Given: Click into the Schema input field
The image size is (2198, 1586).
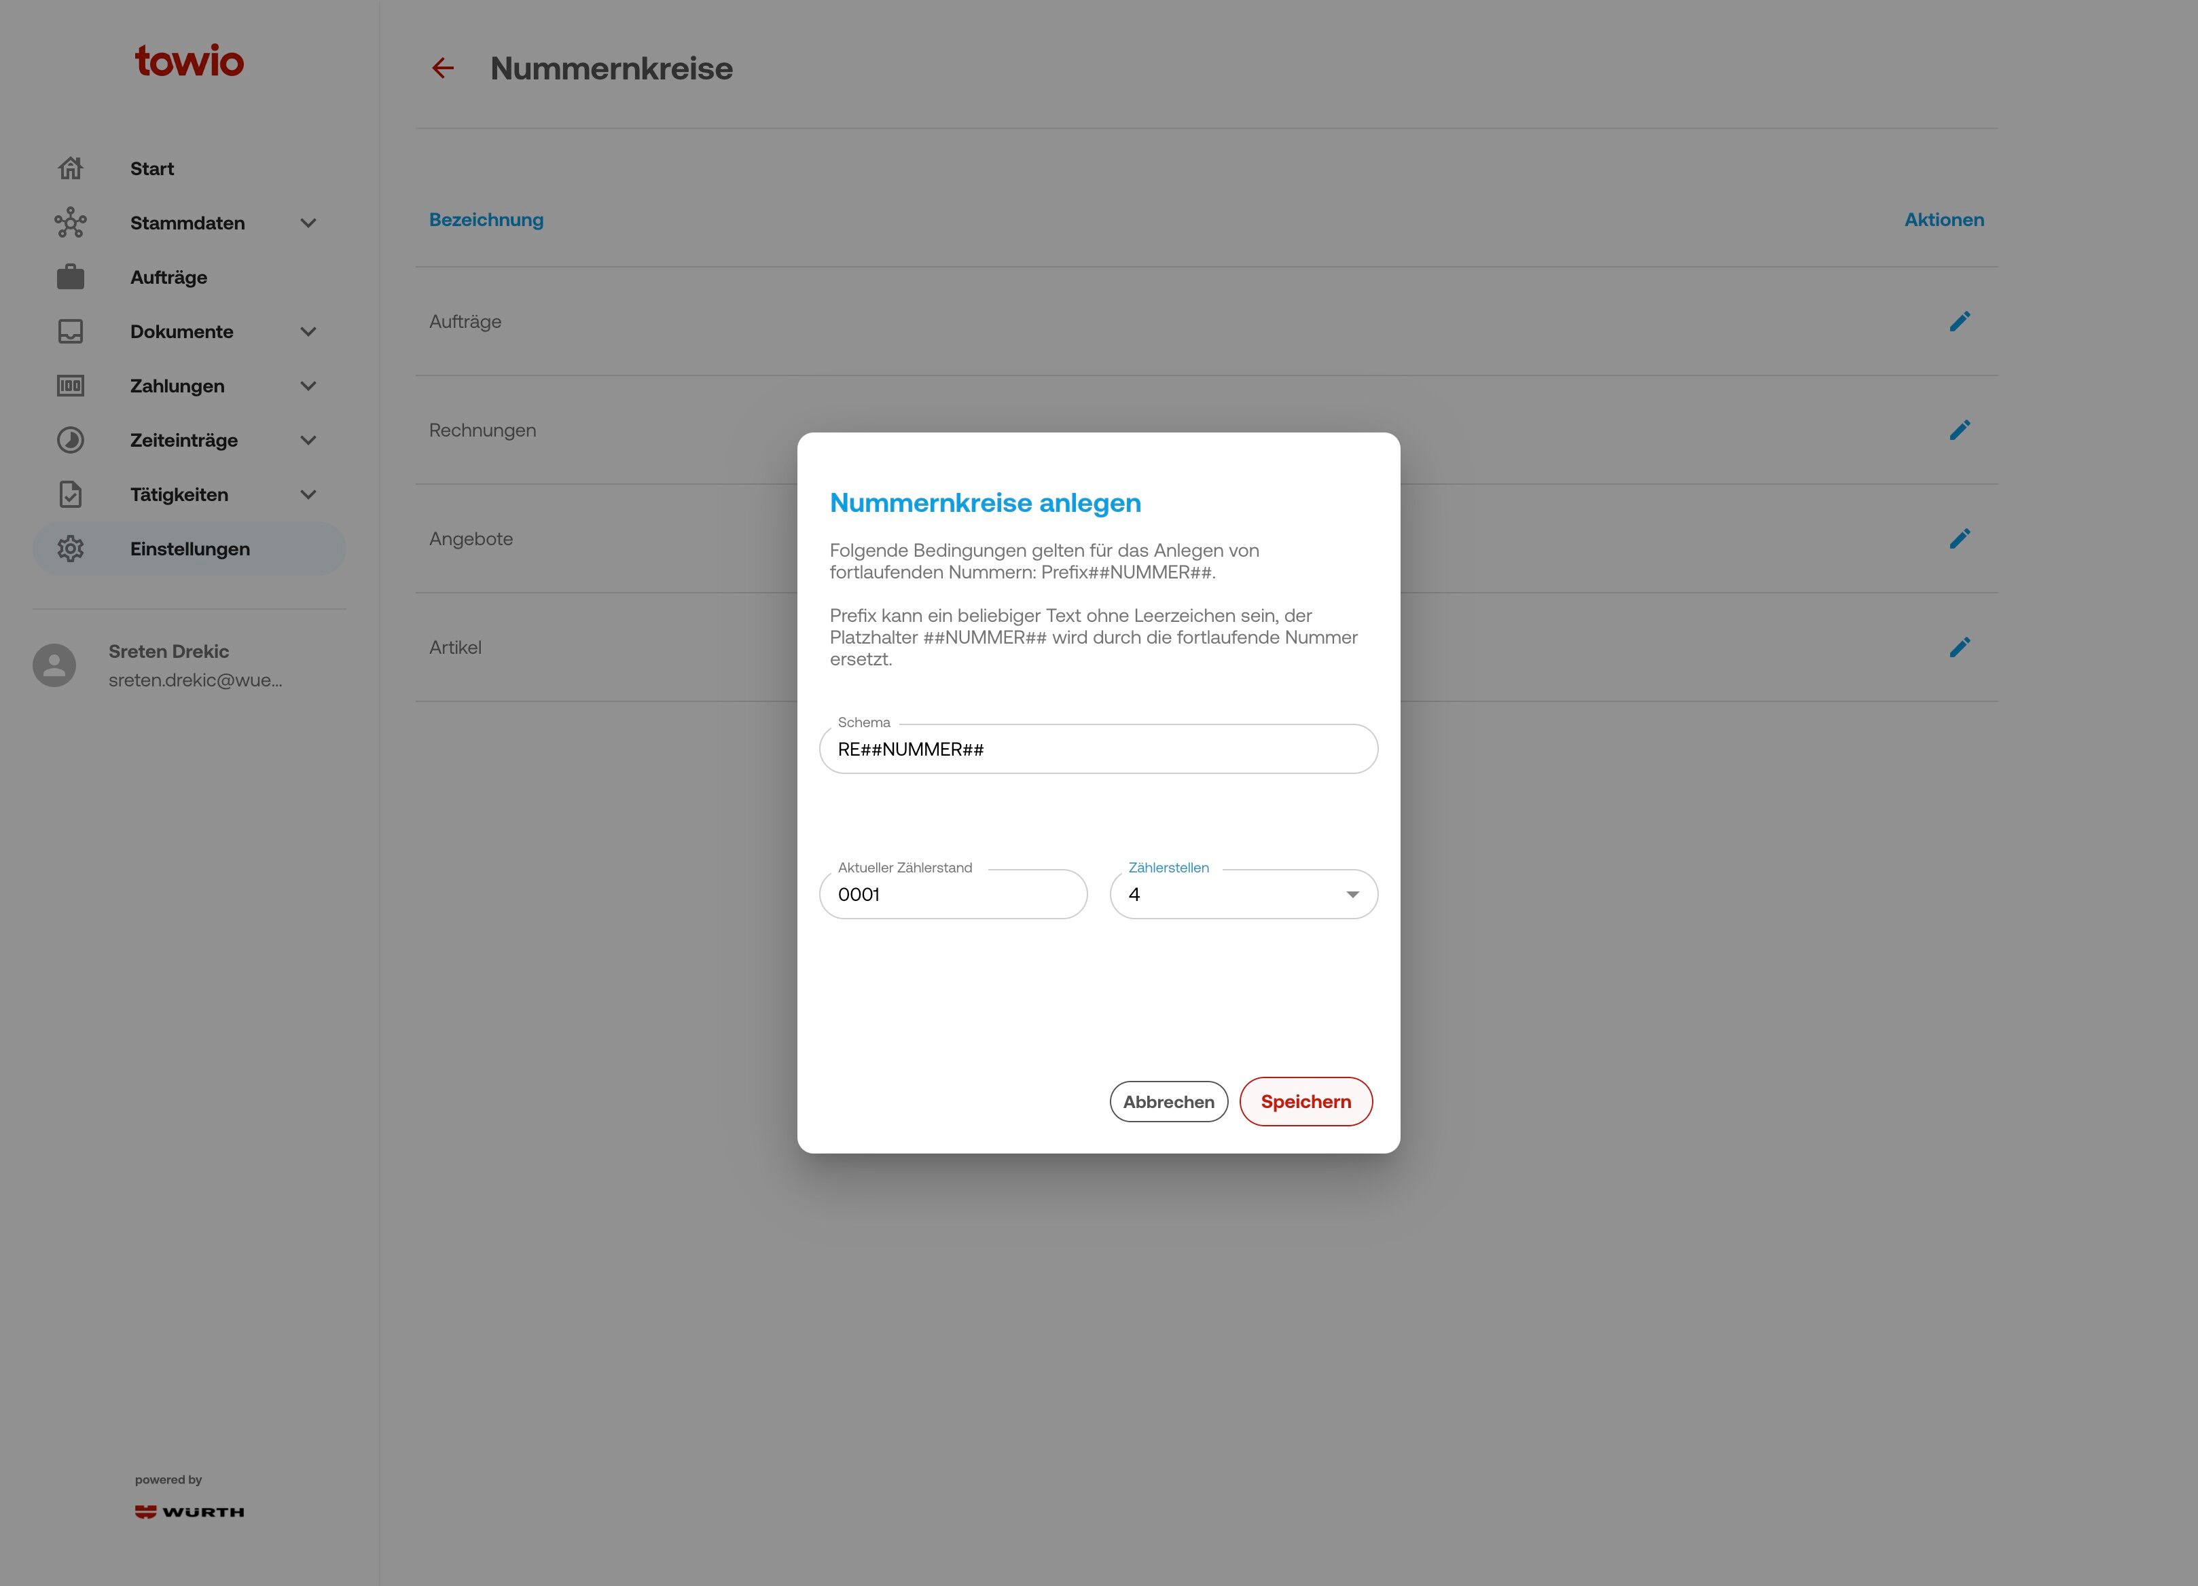Looking at the screenshot, I should pyautogui.click(x=1098, y=749).
